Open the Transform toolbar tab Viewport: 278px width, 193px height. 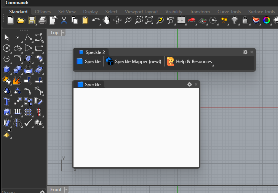(200, 12)
